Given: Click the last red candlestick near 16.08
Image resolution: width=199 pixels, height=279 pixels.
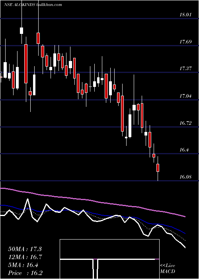Looking at the screenshot, I should click(x=158, y=168).
